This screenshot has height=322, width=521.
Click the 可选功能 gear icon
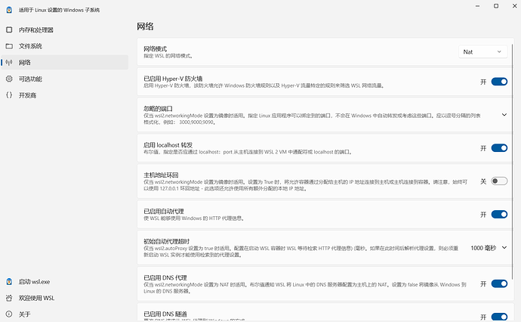tap(9, 79)
